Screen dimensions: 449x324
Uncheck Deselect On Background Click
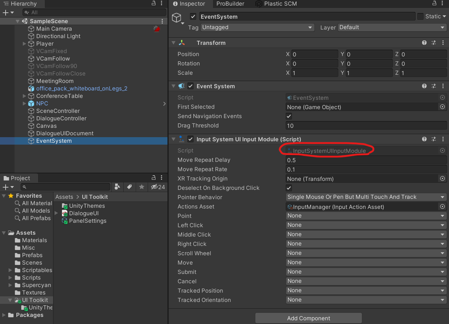(289, 188)
